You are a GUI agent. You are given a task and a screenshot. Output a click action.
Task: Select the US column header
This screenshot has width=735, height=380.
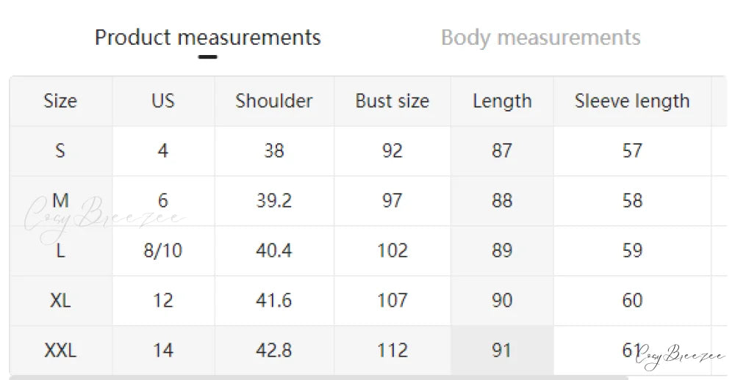(x=162, y=101)
